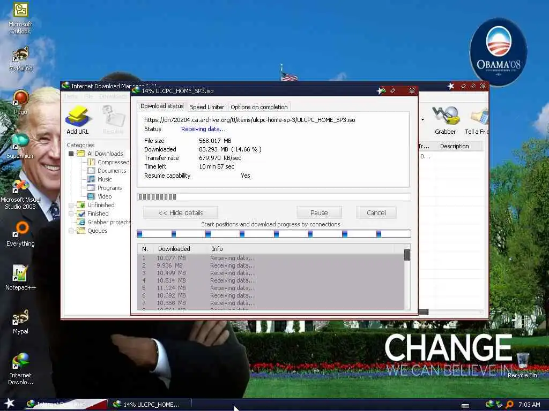Click the Downloaded column header in connections list
The width and height of the screenshot is (549, 411).
(x=174, y=249)
